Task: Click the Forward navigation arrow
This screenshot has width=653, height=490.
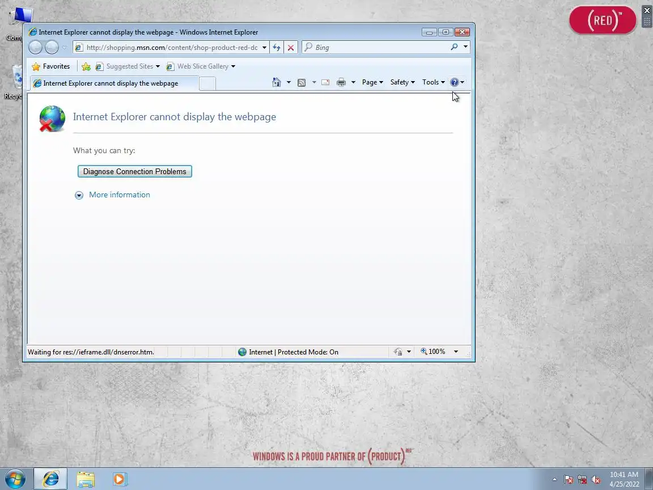Action: point(52,48)
